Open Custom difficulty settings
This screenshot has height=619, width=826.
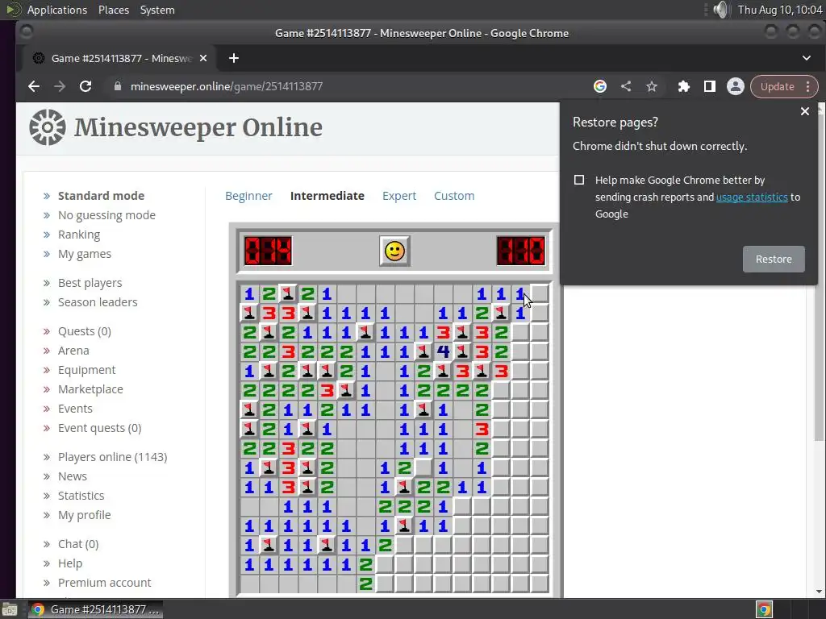tap(454, 196)
